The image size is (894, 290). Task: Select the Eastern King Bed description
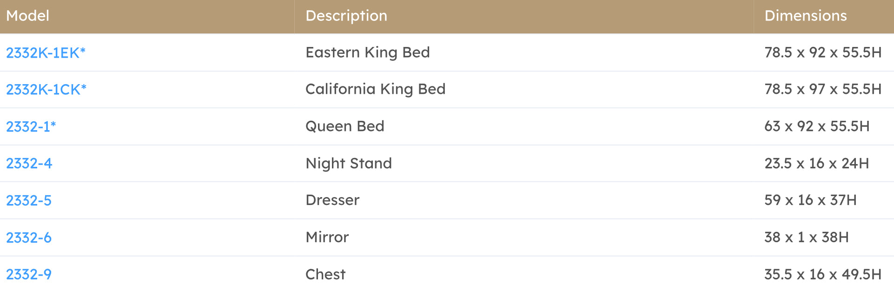click(367, 53)
